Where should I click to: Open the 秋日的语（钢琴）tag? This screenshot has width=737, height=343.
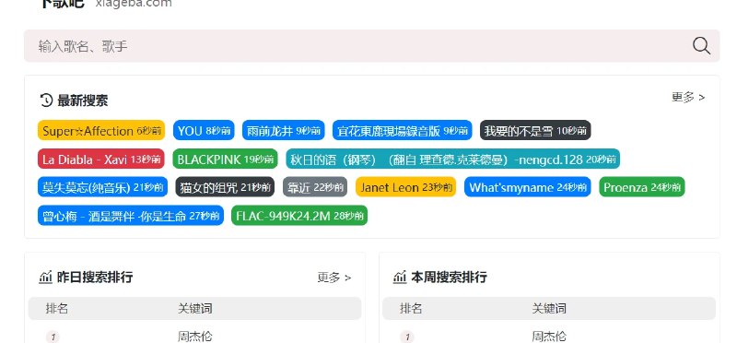pos(452,159)
